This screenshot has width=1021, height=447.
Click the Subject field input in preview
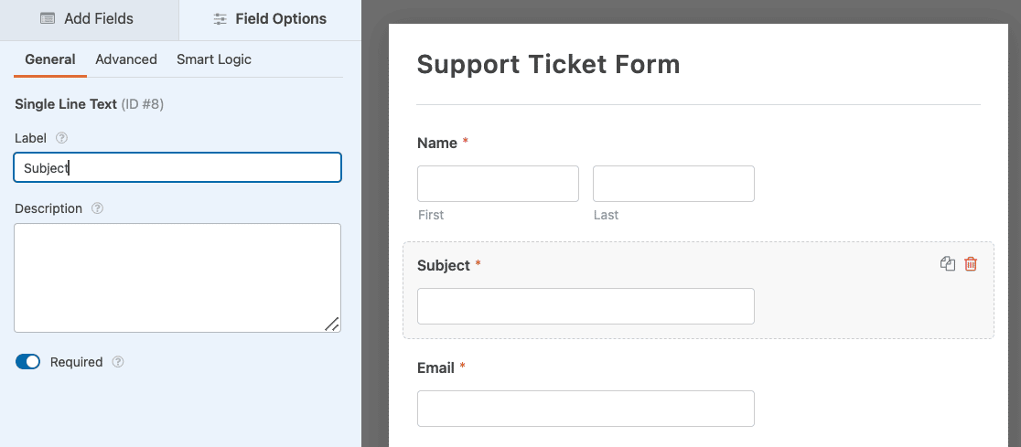(586, 306)
